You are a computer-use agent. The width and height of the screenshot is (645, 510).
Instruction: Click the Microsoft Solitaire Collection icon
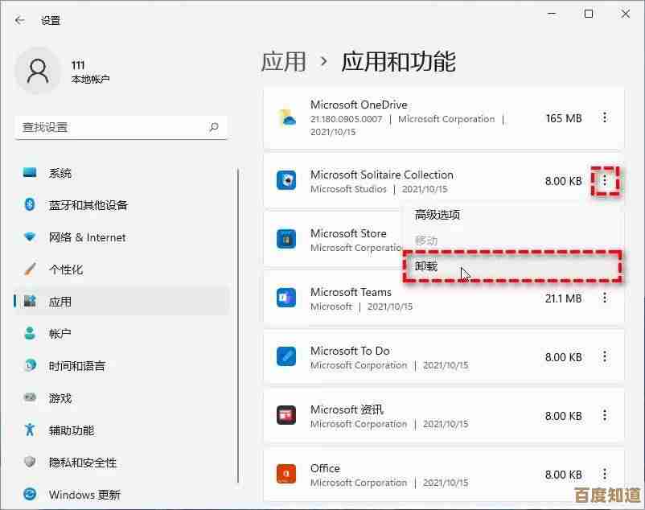pyautogui.click(x=286, y=180)
